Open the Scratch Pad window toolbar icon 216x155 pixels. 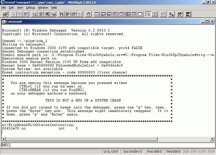(x=140, y=14)
